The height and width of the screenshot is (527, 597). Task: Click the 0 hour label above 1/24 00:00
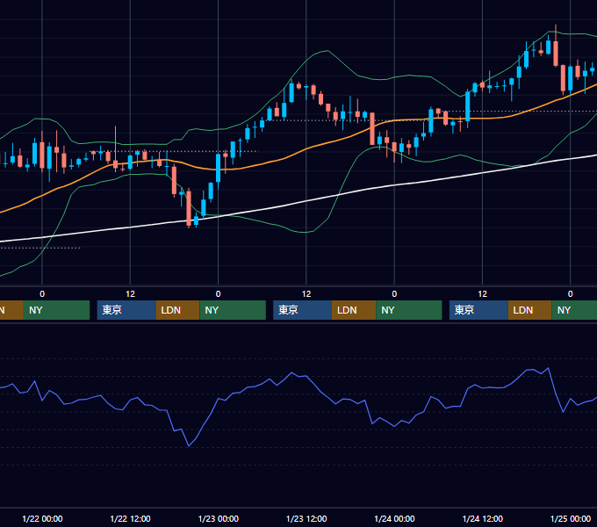(x=394, y=294)
